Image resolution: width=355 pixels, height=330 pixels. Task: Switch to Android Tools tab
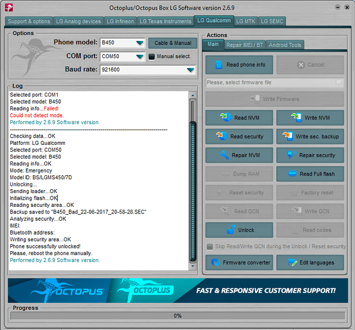click(285, 45)
